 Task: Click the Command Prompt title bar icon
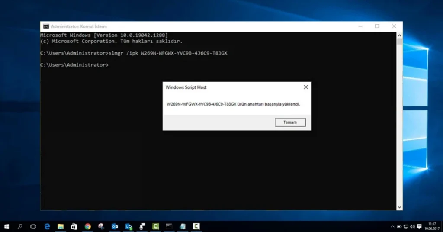pyautogui.click(x=46, y=26)
